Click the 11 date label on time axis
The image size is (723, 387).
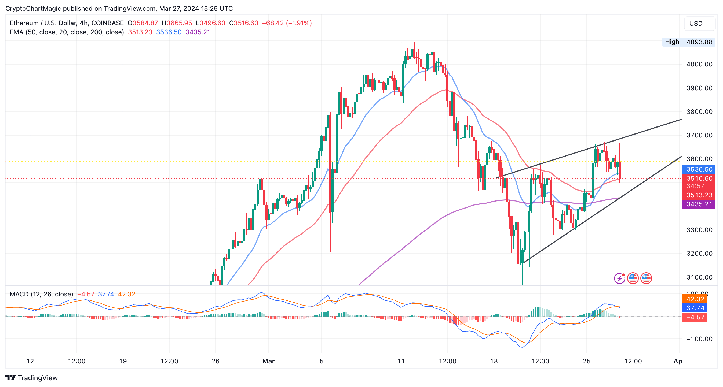[401, 361]
